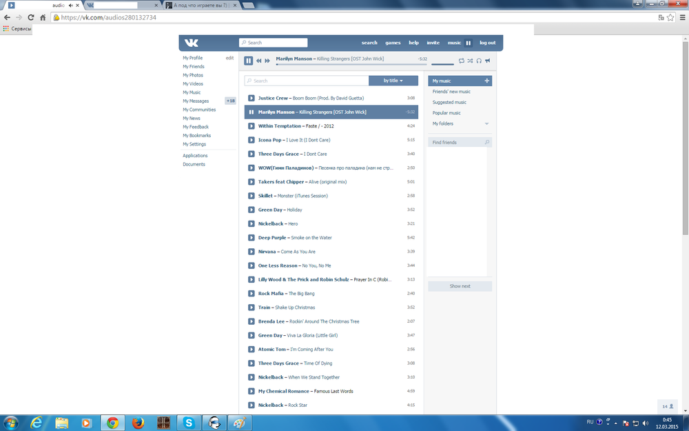Skip to the next track
Image resolution: width=689 pixels, height=431 pixels.
coord(266,60)
